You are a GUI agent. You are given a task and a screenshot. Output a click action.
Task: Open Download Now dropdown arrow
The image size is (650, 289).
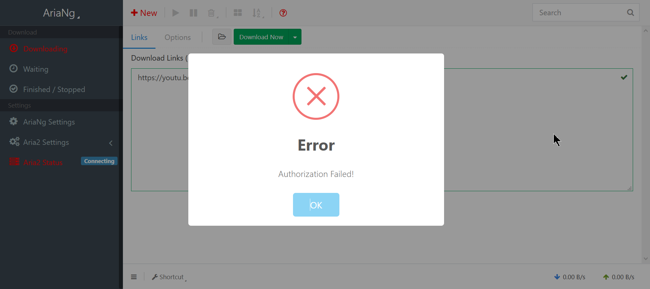point(295,37)
